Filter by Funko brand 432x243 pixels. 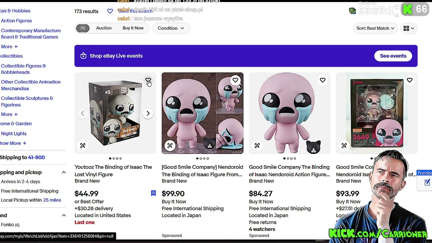[10, 225]
